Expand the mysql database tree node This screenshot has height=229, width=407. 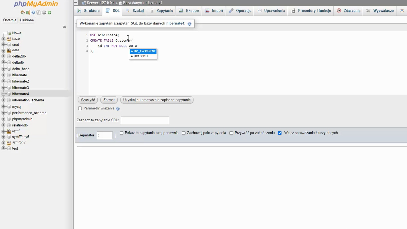click(3, 107)
